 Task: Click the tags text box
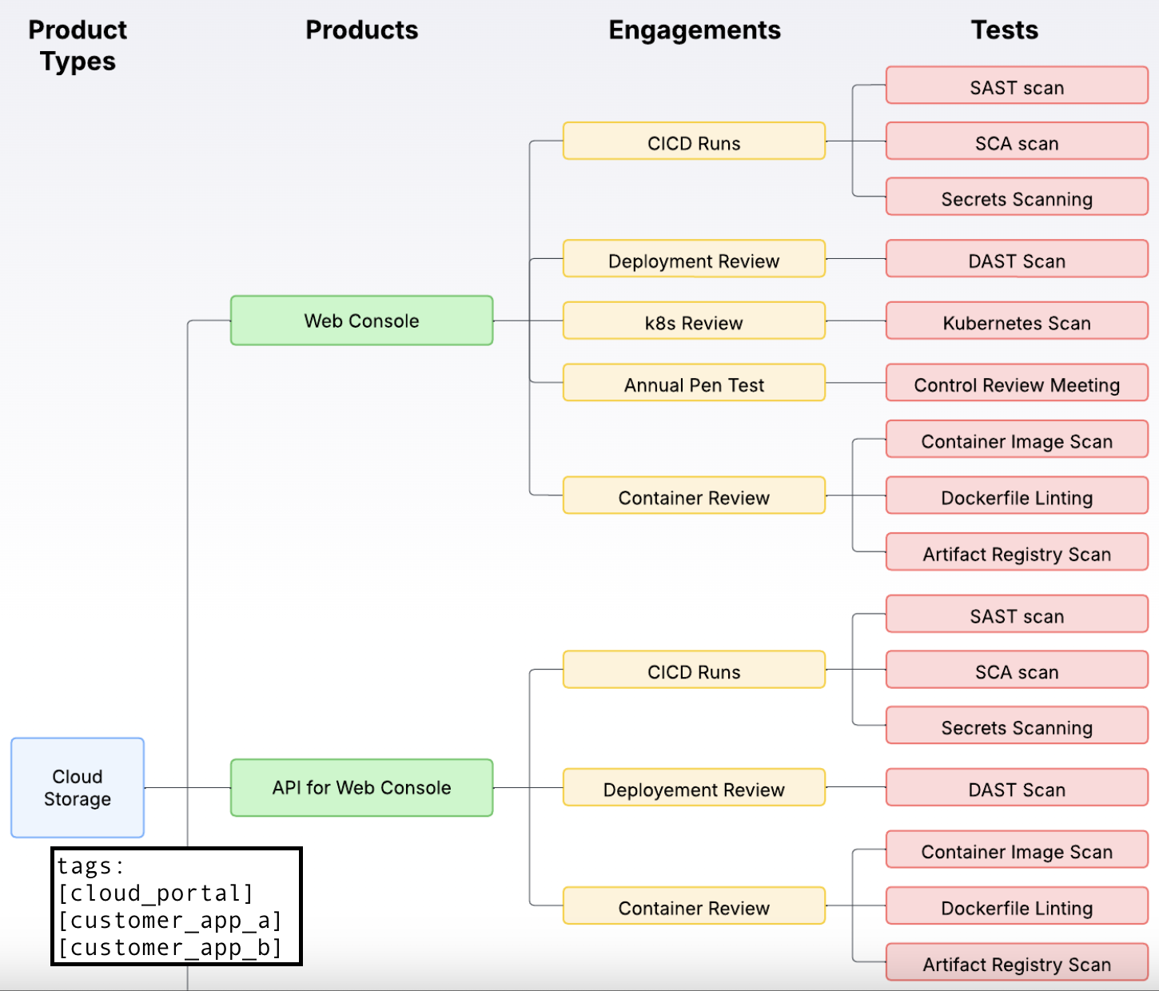pos(176,906)
